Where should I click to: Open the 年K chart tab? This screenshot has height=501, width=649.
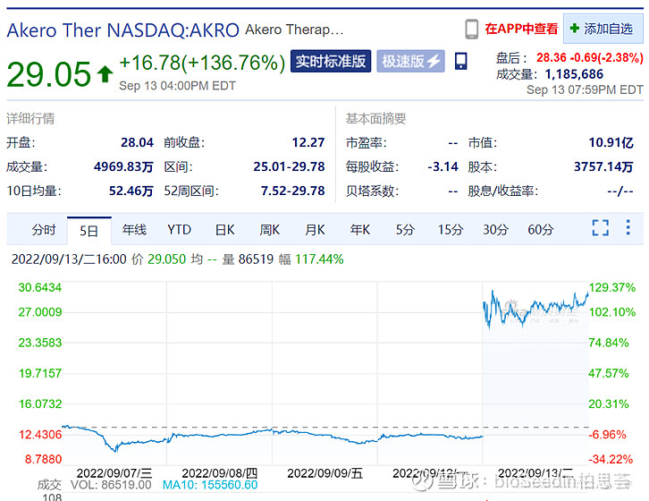point(359,230)
